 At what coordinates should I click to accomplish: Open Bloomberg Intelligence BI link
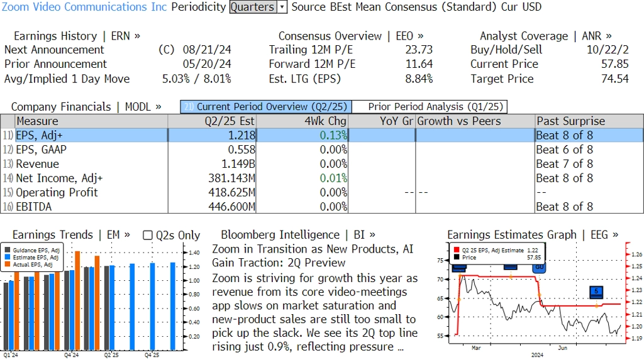pos(298,235)
